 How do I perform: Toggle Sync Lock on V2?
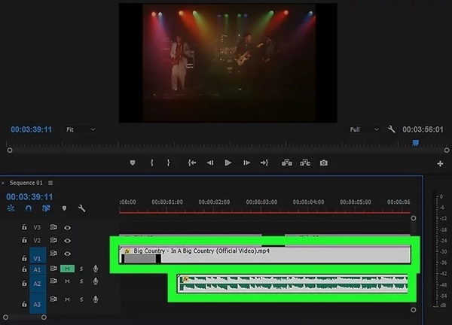(53, 240)
